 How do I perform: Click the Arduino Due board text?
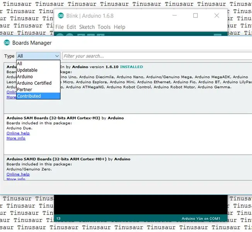[x=19, y=128]
